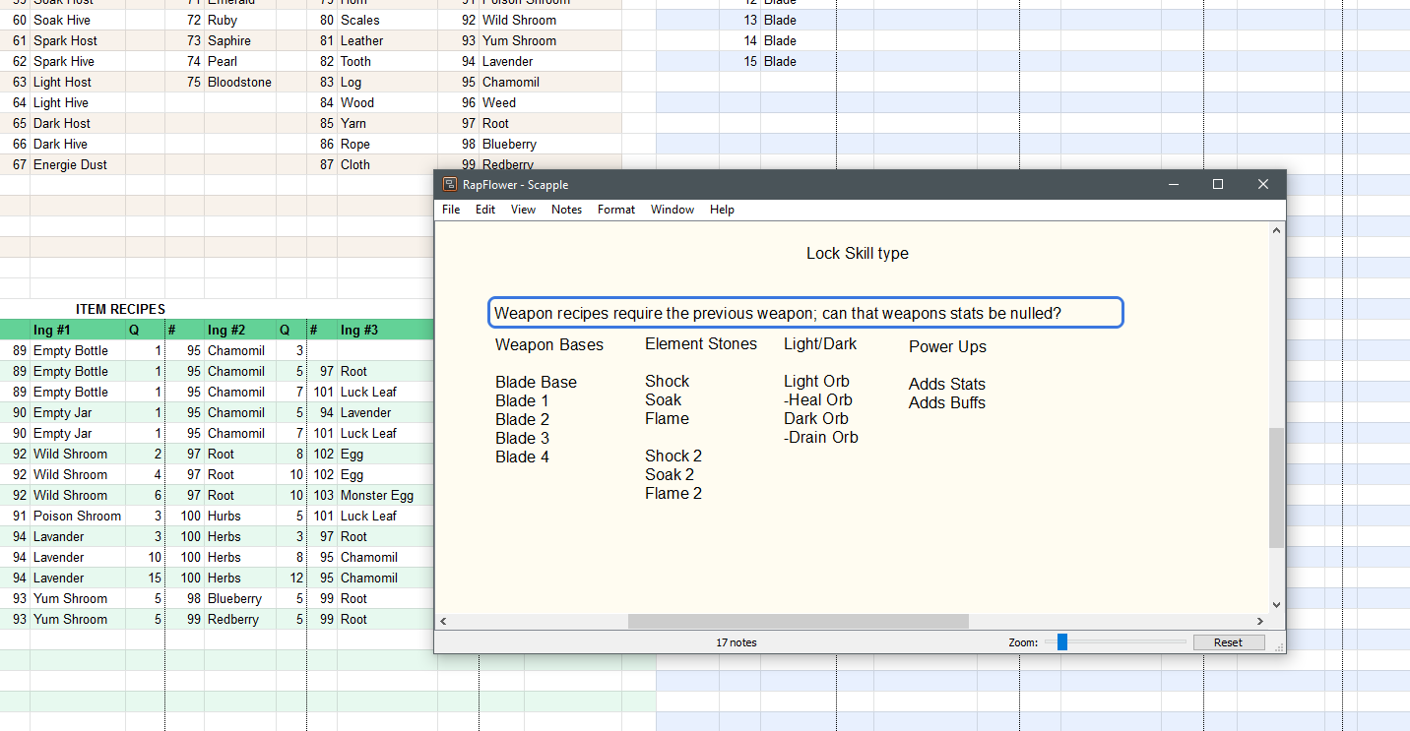Click the 'Shock 2' note text
Image resolution: width=1410 pixels, height=731 pixels.
pos(673,456)
